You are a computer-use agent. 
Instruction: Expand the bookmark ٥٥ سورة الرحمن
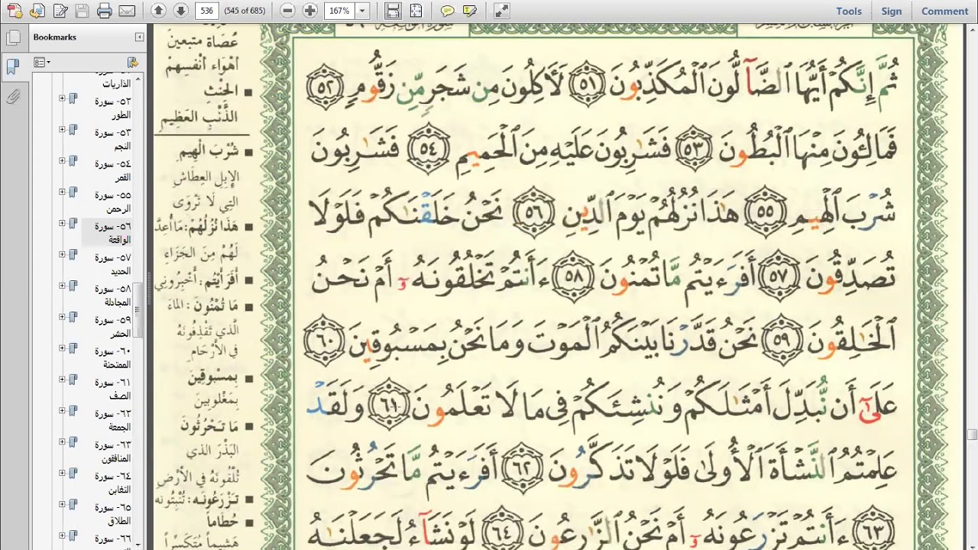[x=62, y=192]
